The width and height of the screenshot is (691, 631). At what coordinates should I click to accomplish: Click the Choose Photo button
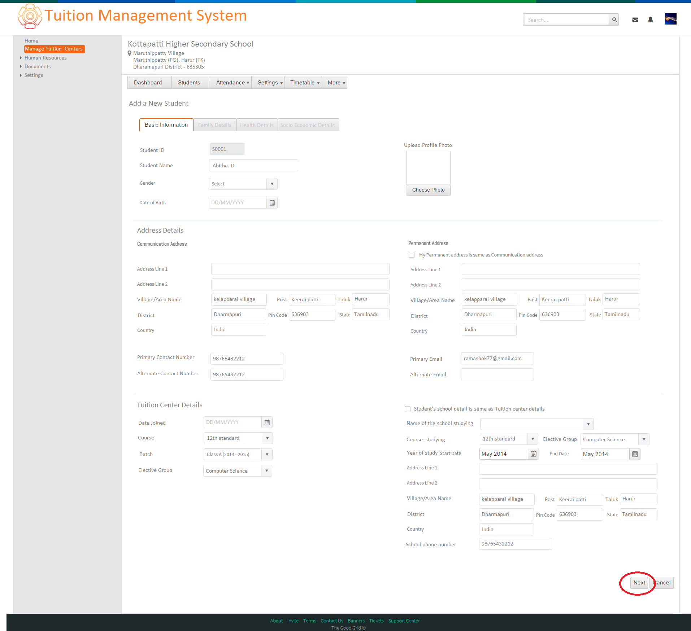tap(429, 190)
